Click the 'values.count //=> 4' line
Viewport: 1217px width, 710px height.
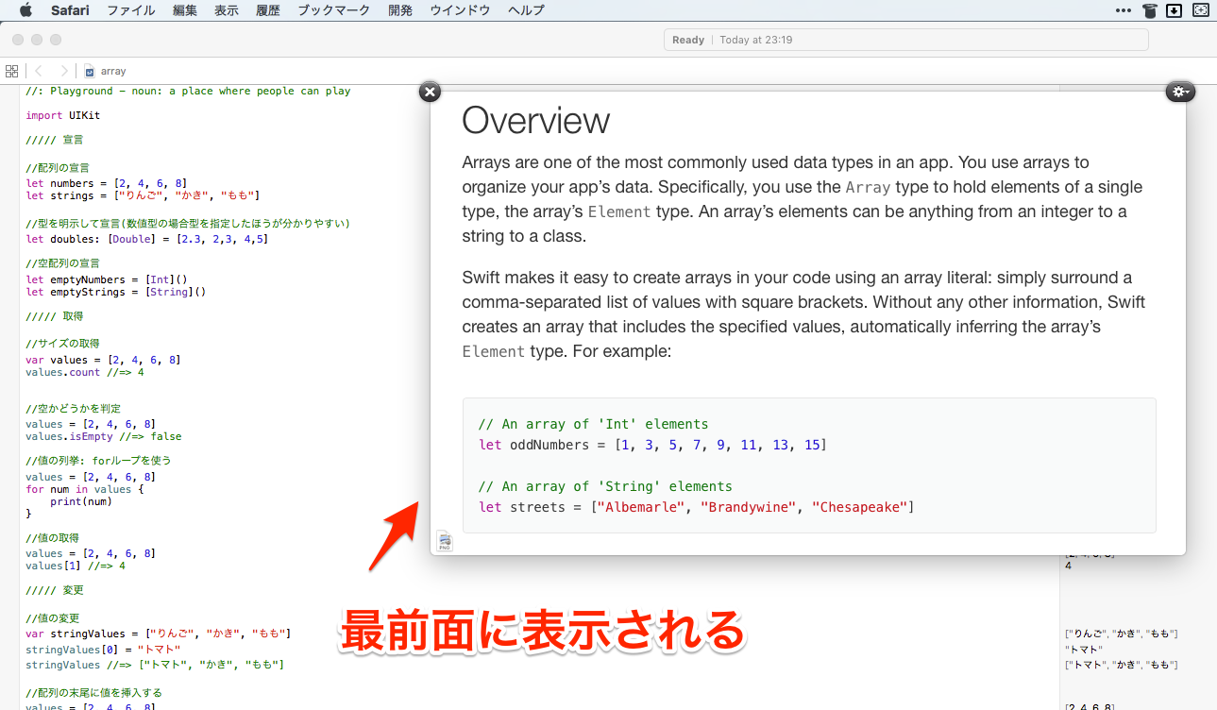point(85,372)
